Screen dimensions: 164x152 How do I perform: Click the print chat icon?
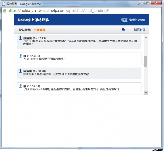[123, 30]
